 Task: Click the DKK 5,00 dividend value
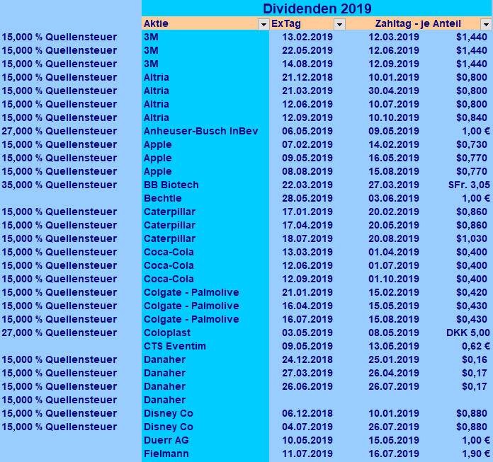[x=467, y=333]
